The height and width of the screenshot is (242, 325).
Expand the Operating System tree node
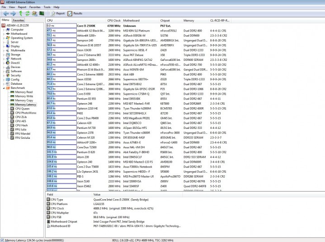(x=4, y=38)
